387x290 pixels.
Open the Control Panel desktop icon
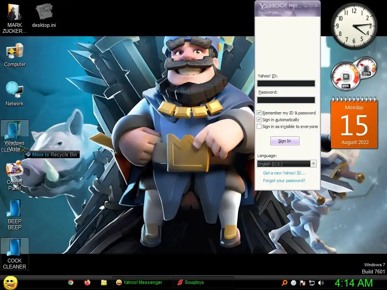pyautogui.click(x=15, y=176)
